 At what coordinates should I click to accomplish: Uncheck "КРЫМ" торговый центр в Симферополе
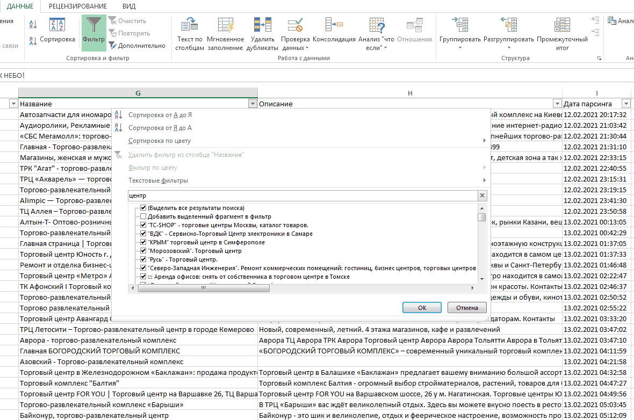click(x=143, y=242)
